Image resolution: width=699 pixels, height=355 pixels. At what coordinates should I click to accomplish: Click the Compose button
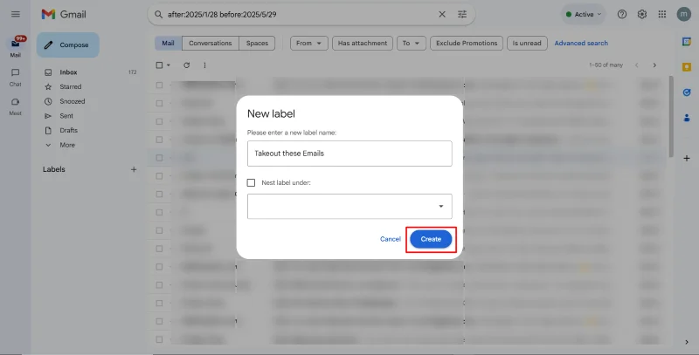68,45
